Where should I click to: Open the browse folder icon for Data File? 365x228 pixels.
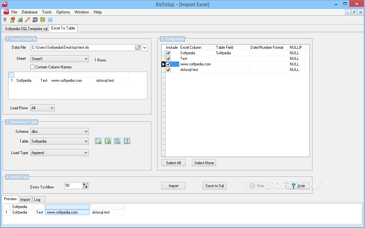tap(138, 47)
